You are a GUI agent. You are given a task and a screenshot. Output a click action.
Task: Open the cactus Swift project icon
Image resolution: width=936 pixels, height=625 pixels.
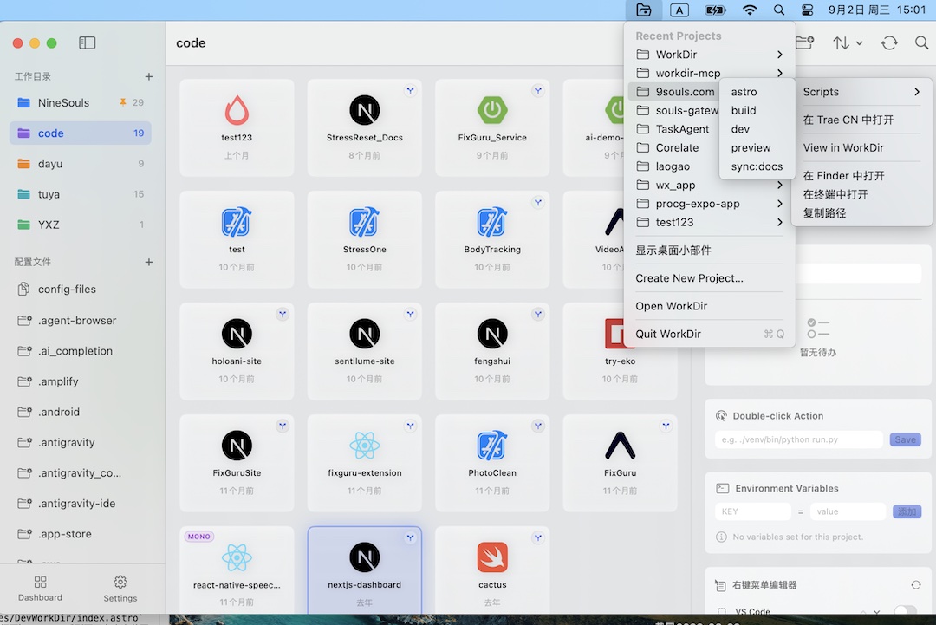492,557
